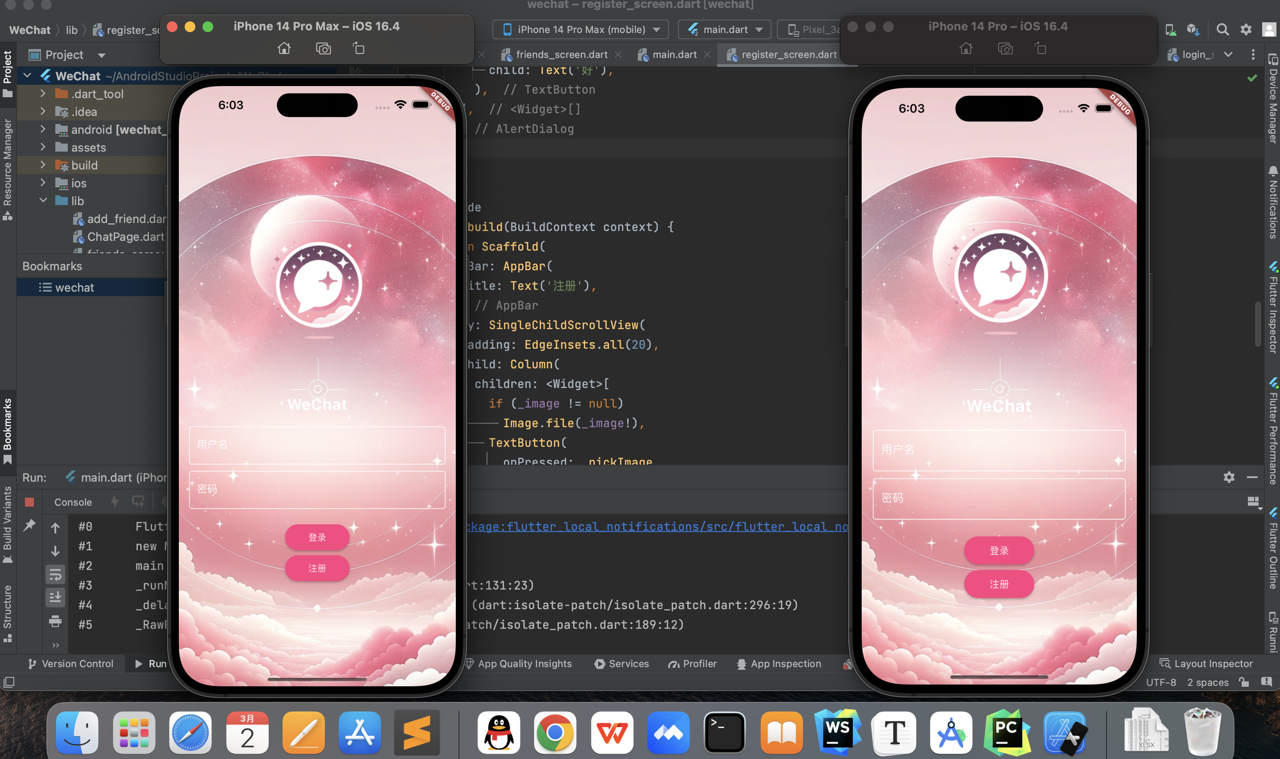Open the flutter_local_notifications package link
Viewport: 1280px width, 759px height.
pyautogui.click(x=657, y=526)
